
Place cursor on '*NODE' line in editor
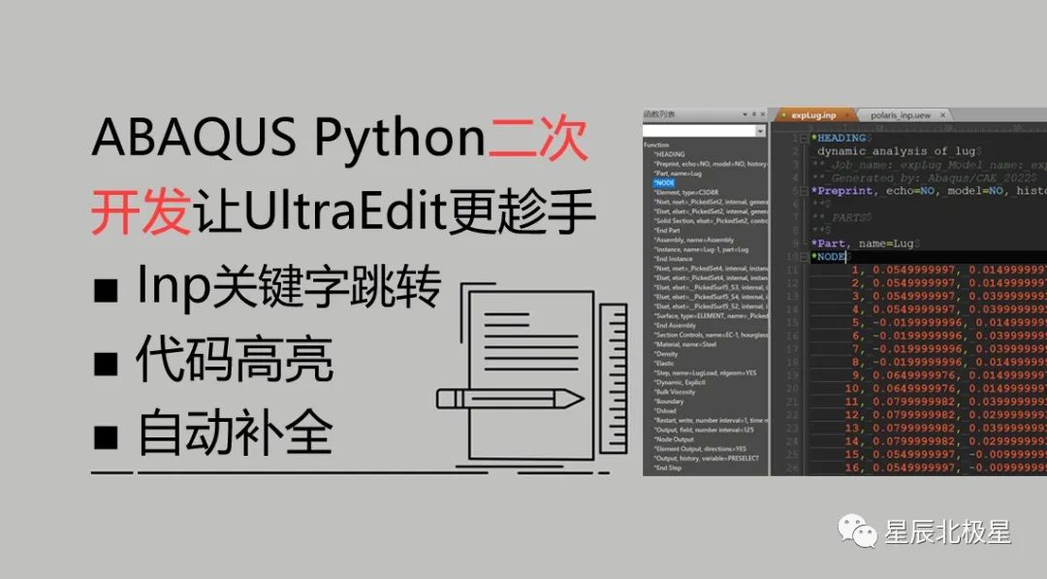point(929,256)
